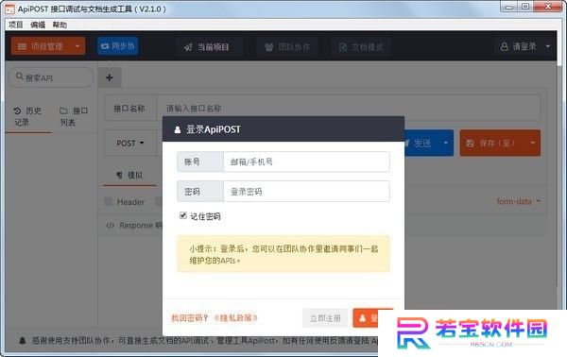The height and width of the screenshot is (357, 567).
Task: Click the 密码 login password field
Action: click(x=306, y=191)
